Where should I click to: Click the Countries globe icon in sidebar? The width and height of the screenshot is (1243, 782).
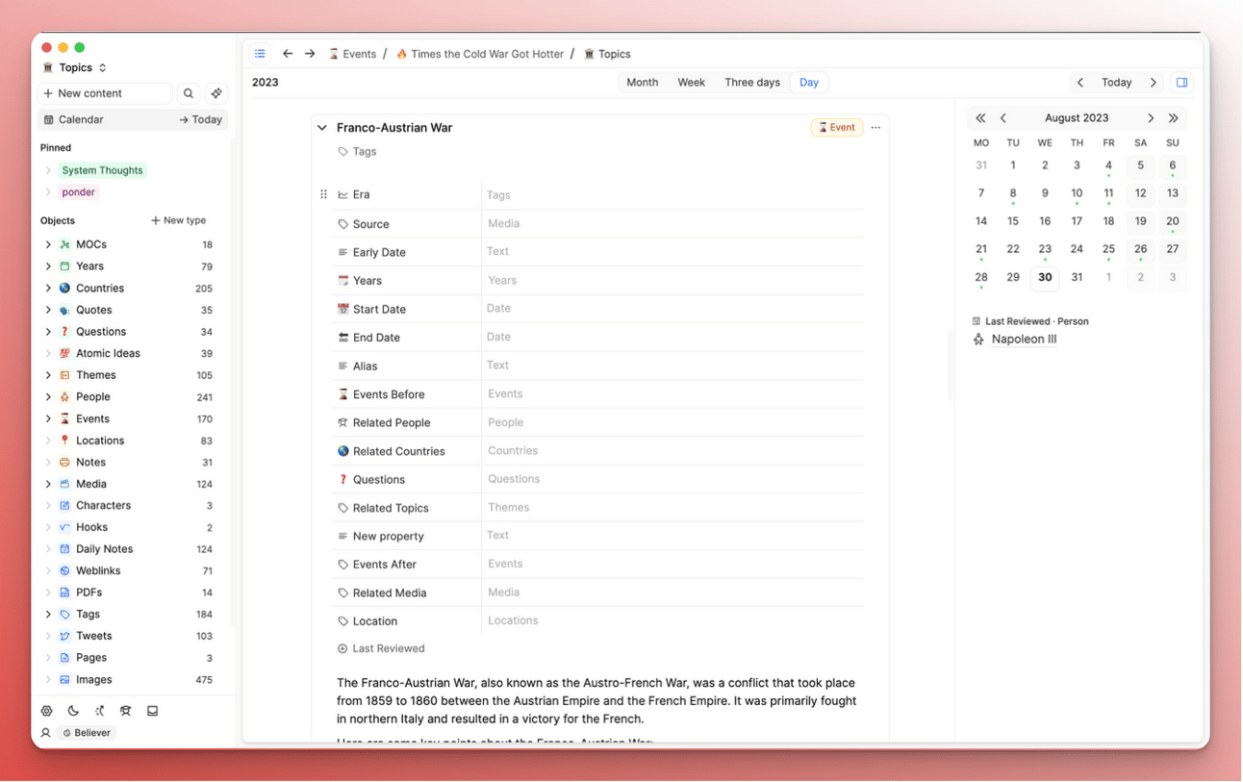point(64,289)
